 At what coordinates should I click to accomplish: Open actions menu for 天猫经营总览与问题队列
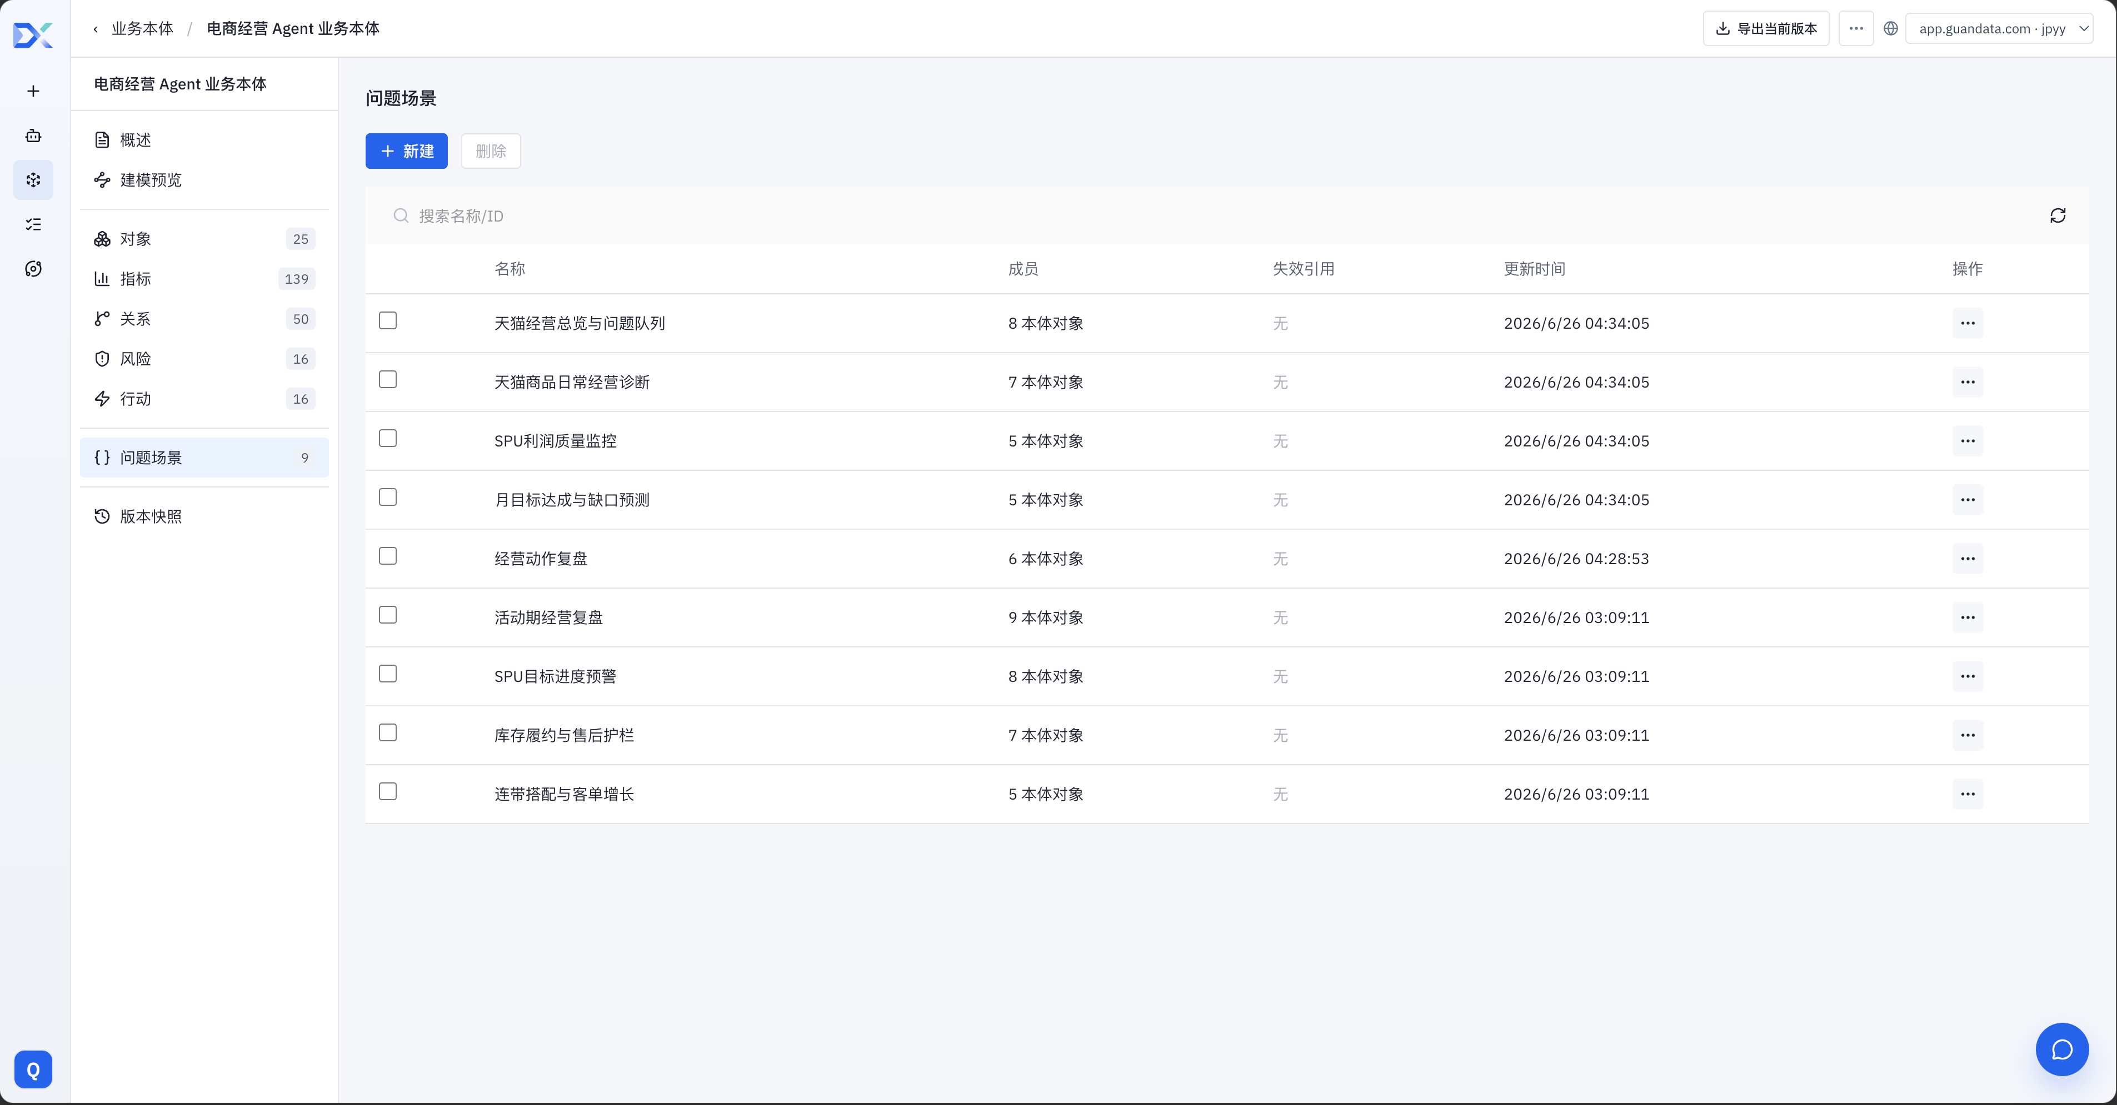coord(1968,323)
